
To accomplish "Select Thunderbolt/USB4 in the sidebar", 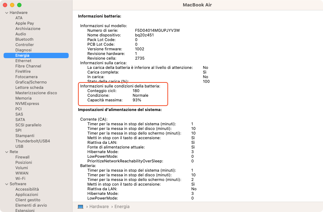I will [33, 141].
